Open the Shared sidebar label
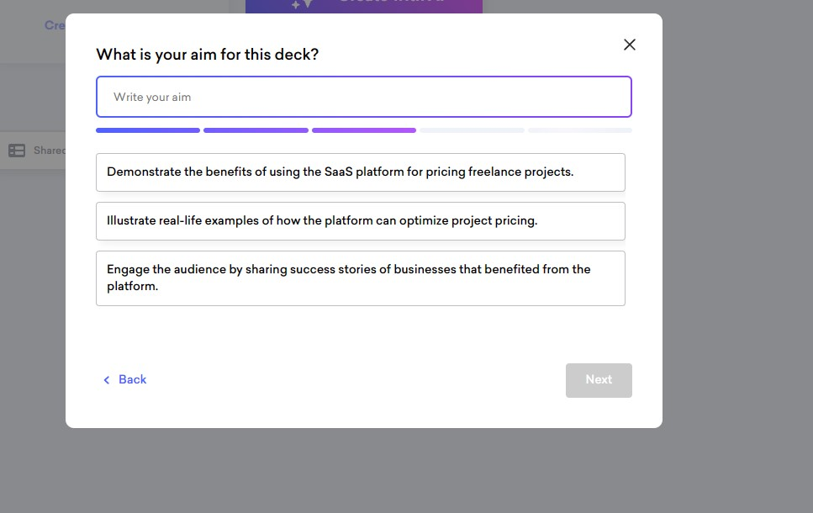 49,151
